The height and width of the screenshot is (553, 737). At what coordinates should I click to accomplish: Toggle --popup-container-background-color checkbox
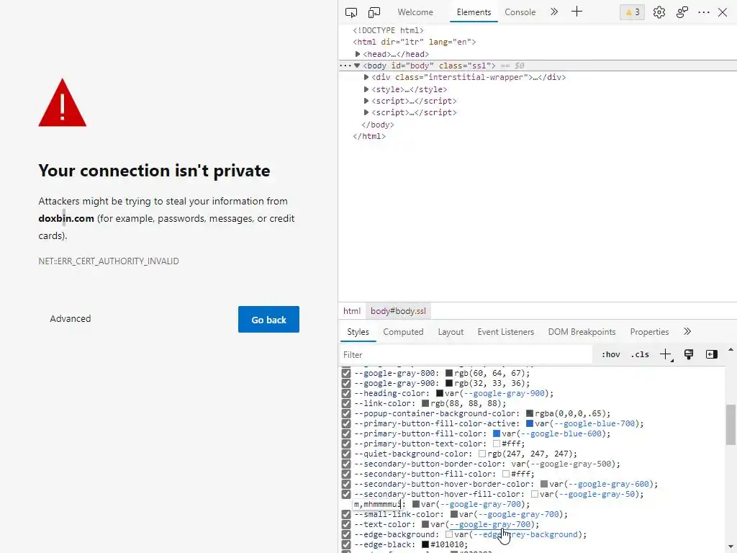346,414
